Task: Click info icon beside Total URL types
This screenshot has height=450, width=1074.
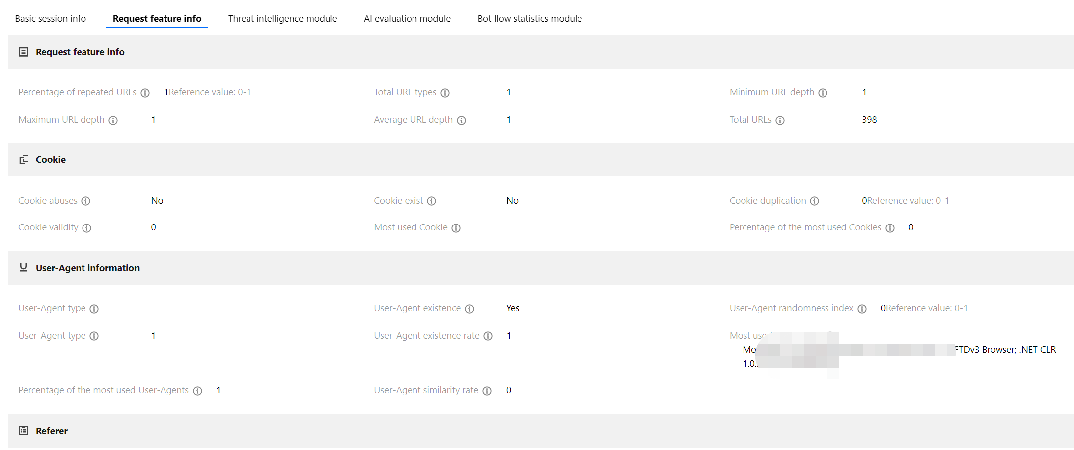Action: (445, 93)
